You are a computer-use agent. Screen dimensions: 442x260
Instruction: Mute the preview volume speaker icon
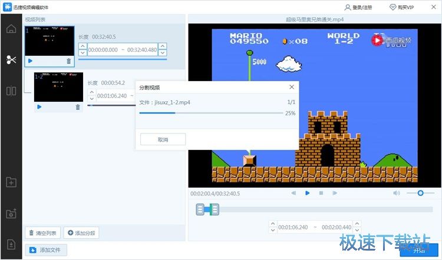[397, 193]
